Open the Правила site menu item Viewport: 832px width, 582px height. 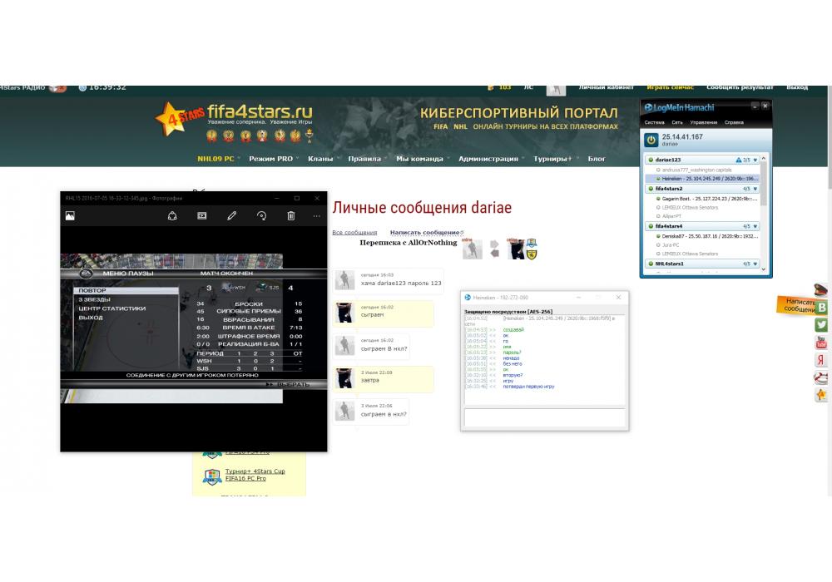[x=364, y=158]
